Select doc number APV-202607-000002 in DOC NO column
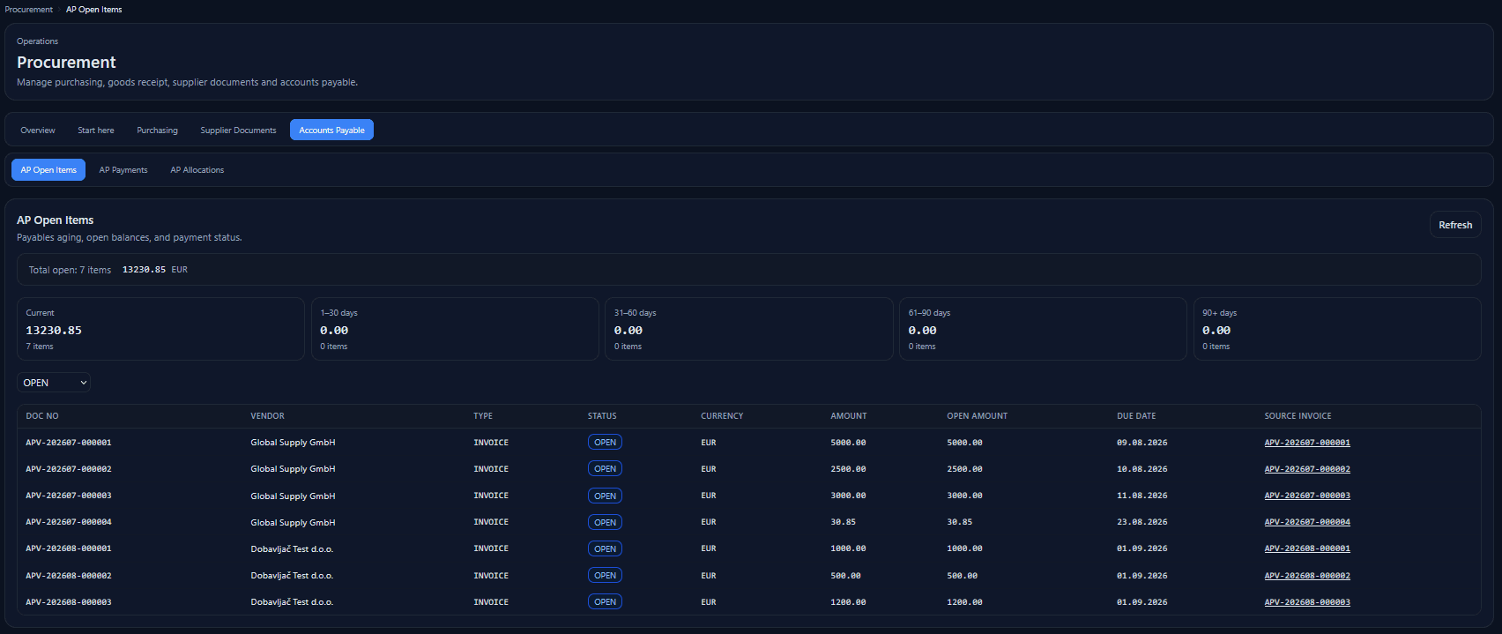 click(69, 469)
